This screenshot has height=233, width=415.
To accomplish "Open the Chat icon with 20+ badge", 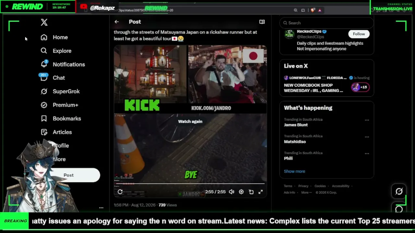I will point(44,78).
